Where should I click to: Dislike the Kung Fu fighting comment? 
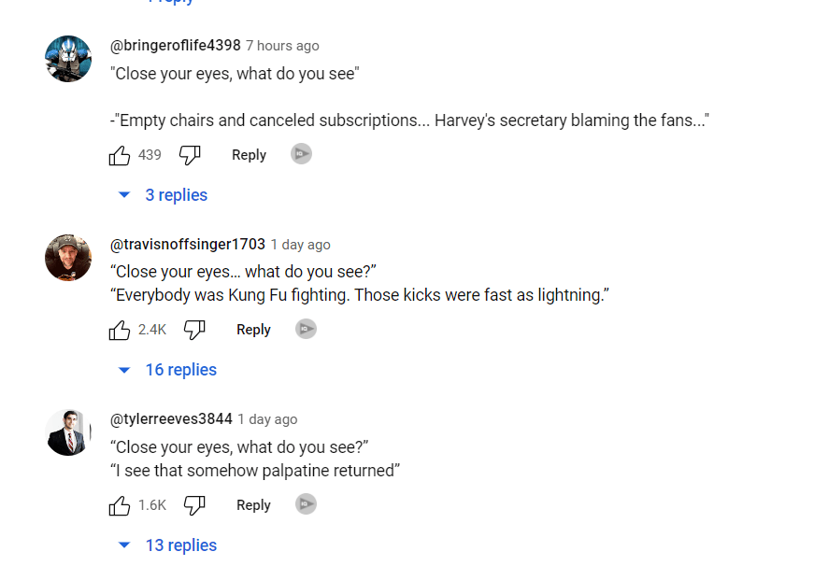pyautogui.click(x=194, y=330)
